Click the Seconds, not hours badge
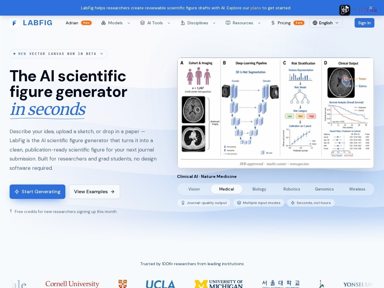Image resolution: width=384 pixels, height=288 pixels. click(311, 203)
